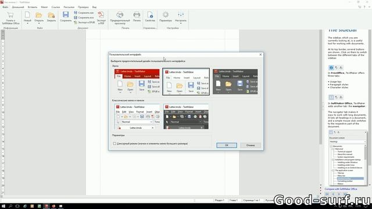
Task: Choose Сохранить все (Save all) in the ribbon
Action: click(84, 17)
